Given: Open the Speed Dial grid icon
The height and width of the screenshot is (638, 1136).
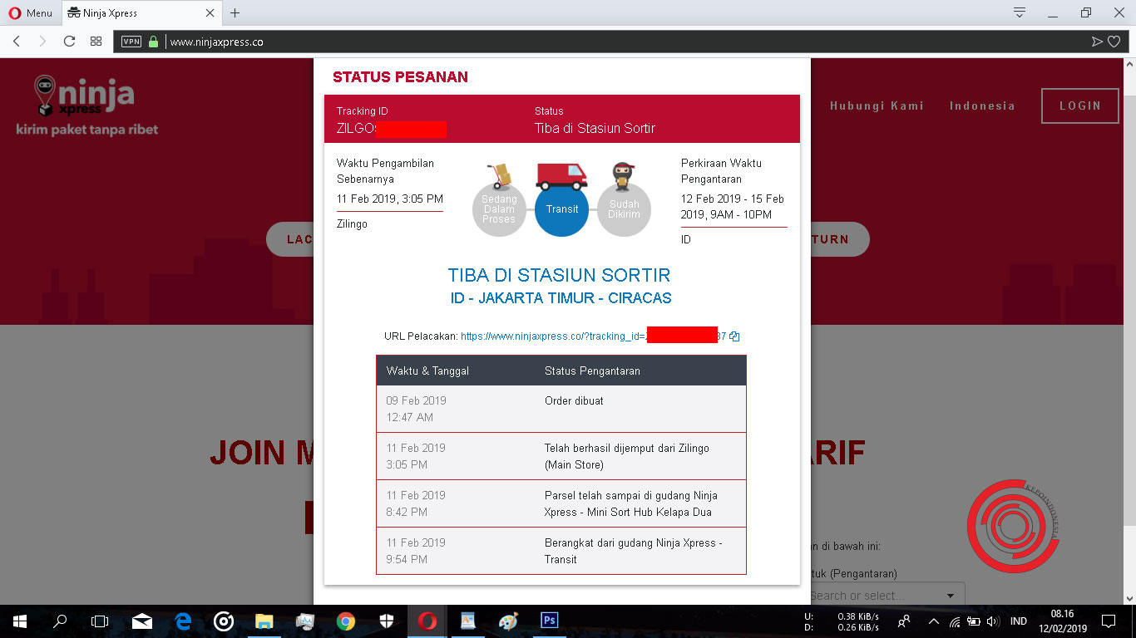Looking at the screenshot, I should (x=96, y=41).
